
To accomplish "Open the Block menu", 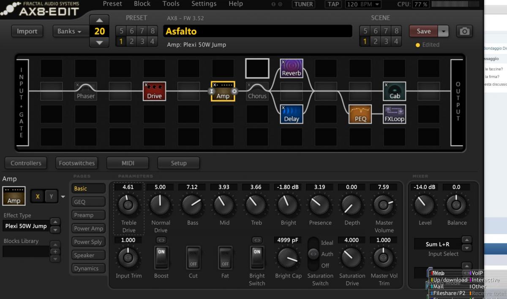I will (x=142, y=4).
